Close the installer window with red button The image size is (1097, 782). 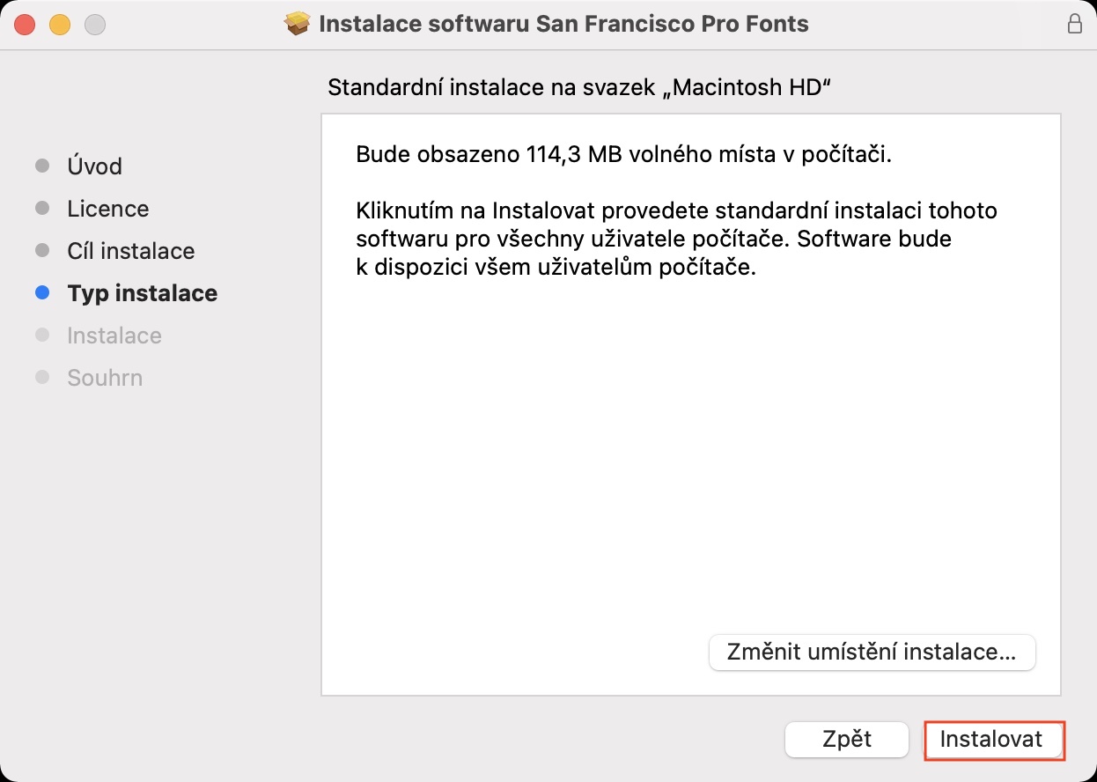25,25
